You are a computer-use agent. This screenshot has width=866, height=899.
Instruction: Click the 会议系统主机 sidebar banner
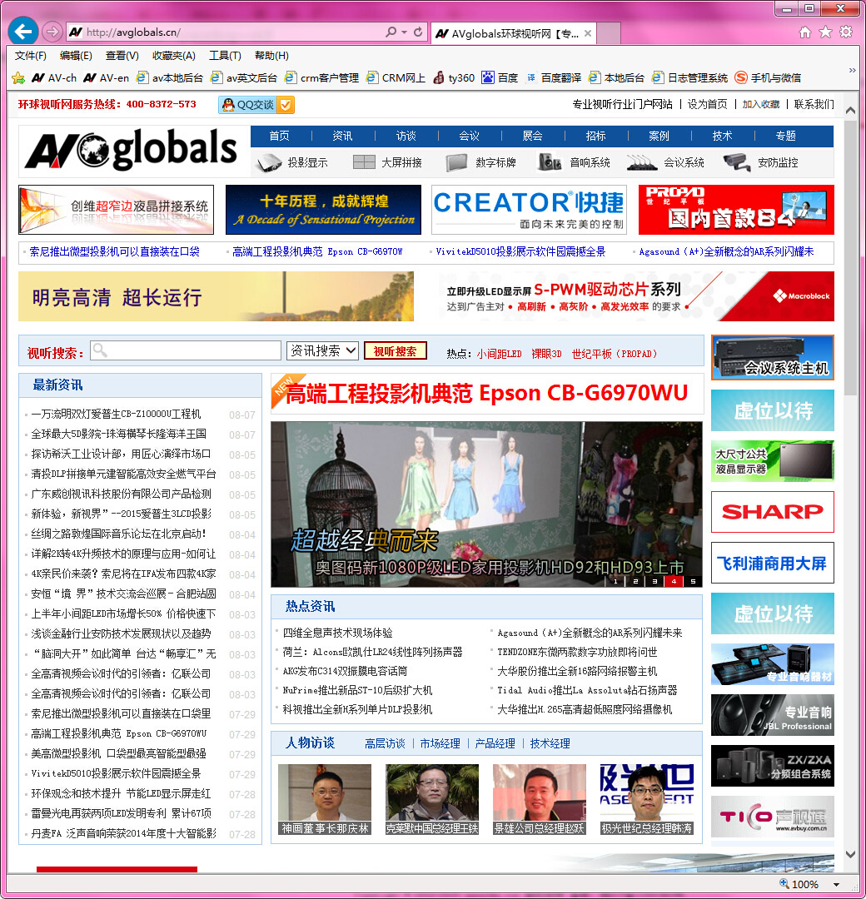tap(773, 358)
